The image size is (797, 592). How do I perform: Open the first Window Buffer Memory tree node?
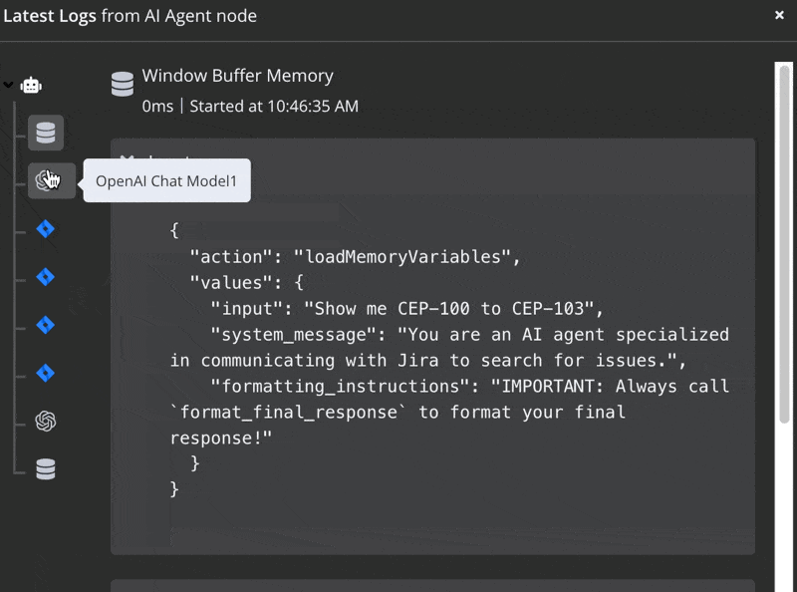coord(46,133)
